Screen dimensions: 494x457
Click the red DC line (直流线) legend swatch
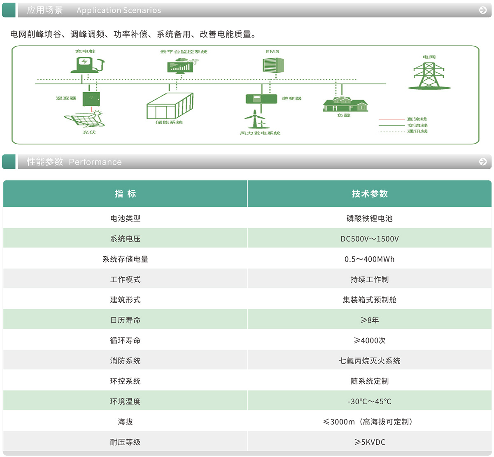(x=391, y=120)
